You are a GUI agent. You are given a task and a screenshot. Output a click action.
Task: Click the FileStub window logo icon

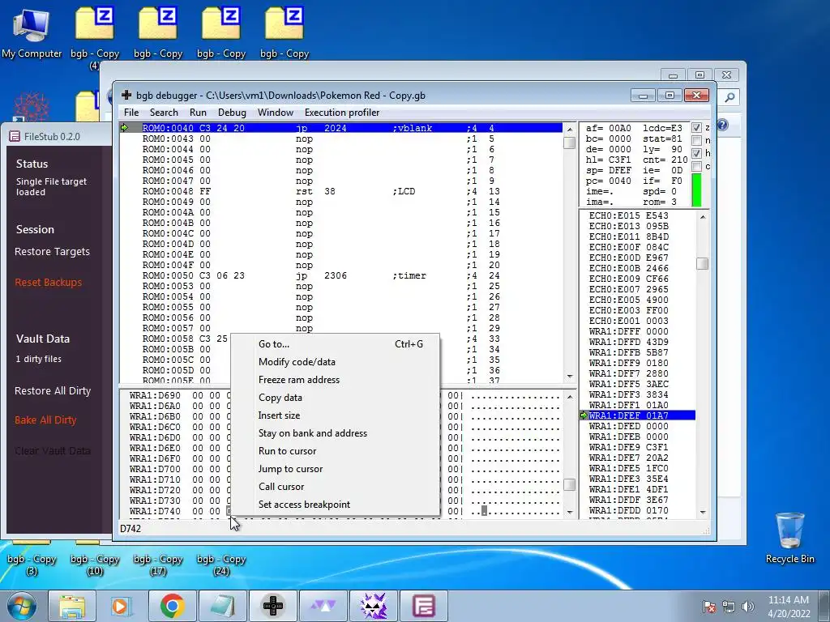pyautogui.click(x=15, y=136)
